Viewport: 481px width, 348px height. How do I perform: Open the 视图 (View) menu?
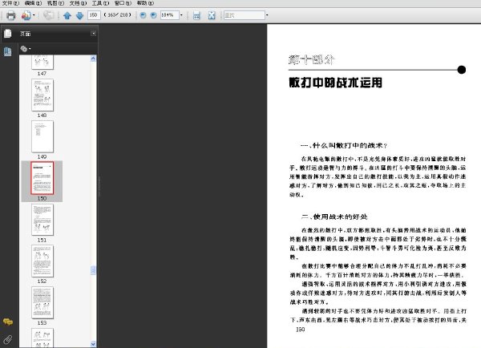[55, 3]
